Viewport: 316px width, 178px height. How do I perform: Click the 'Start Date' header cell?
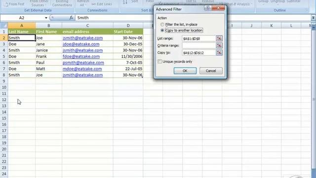pos(128,32)
